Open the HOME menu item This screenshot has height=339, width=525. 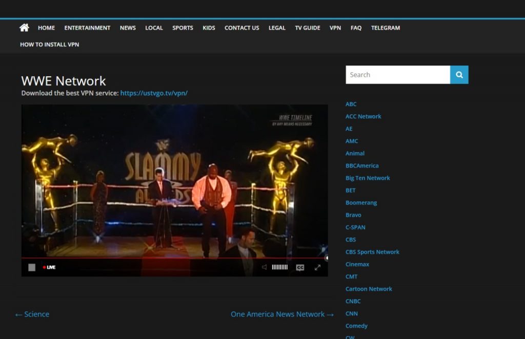coord(46,28)
